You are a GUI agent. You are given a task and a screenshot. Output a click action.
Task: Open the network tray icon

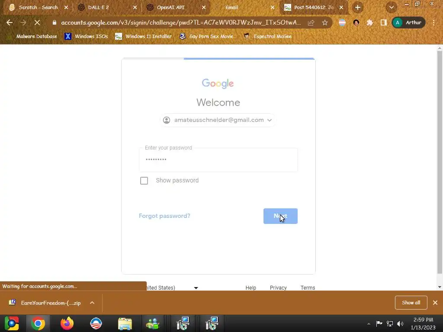coord(390,323)
